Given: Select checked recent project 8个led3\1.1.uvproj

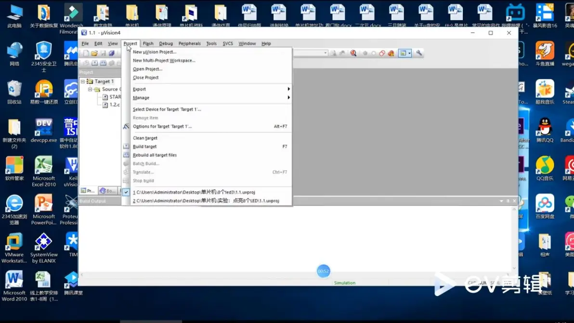Looking at the screenshot, I should point(207,192).
